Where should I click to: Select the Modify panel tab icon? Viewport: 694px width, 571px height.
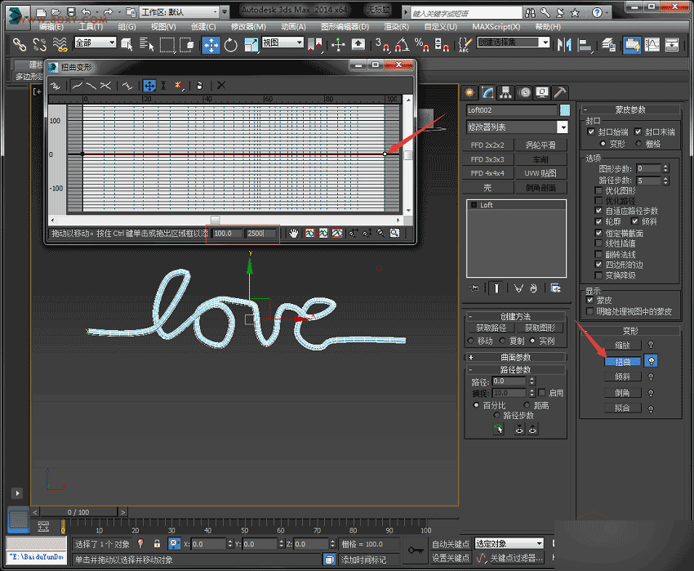click(x=487, y=92)
